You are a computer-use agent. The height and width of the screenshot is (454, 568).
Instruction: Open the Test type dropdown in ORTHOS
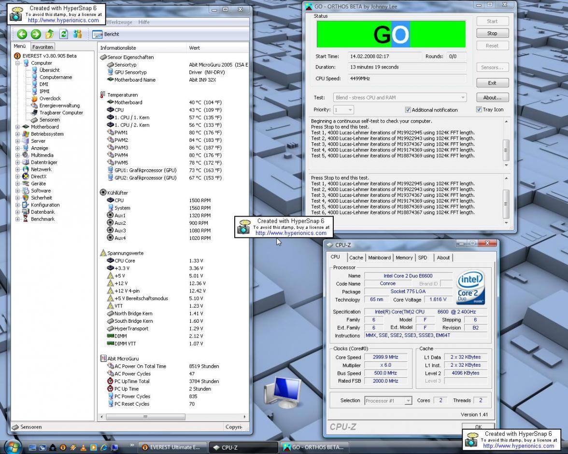pos(400,97)
